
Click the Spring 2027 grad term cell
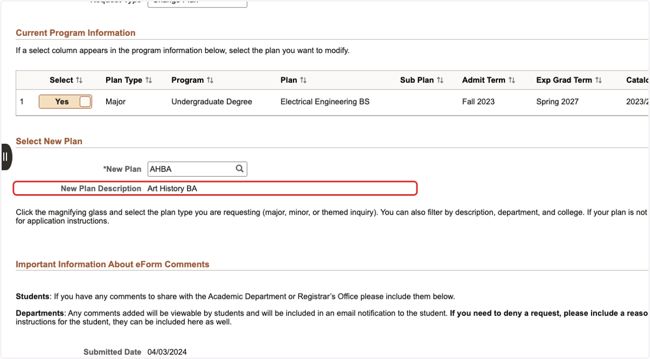(x=557, y=101)
